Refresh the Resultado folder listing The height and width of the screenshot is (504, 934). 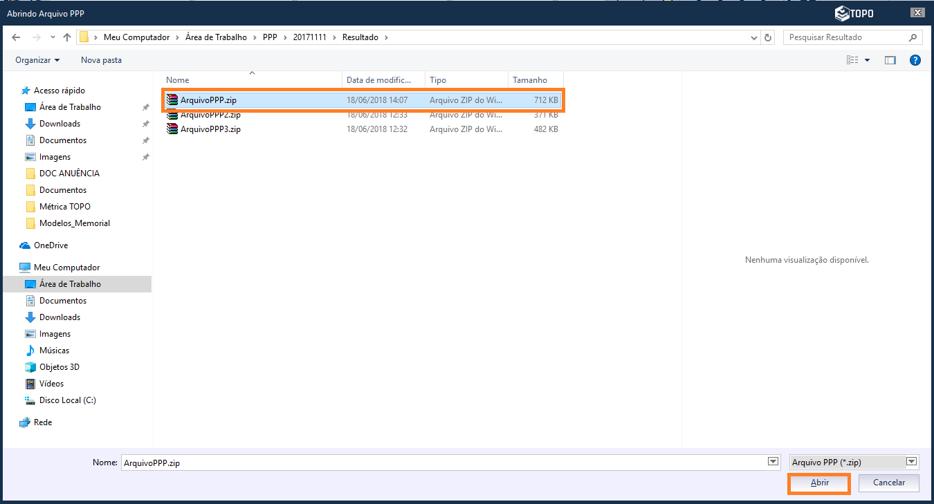(767, 37)
